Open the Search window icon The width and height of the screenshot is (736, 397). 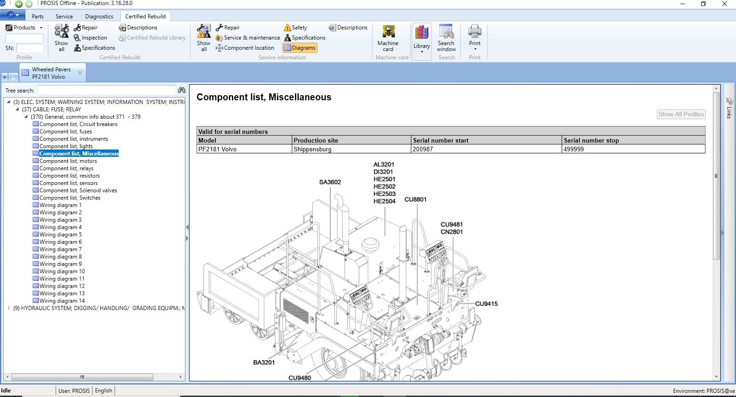click(446, 32)
